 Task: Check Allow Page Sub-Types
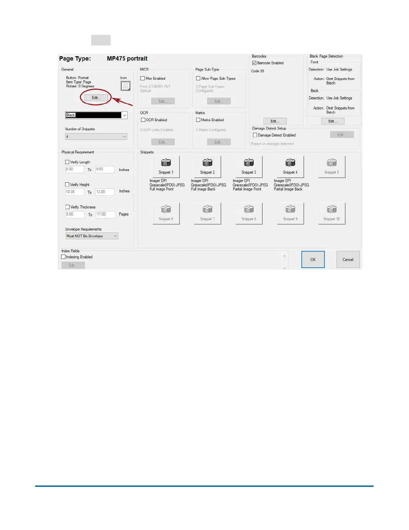(198, 78)
